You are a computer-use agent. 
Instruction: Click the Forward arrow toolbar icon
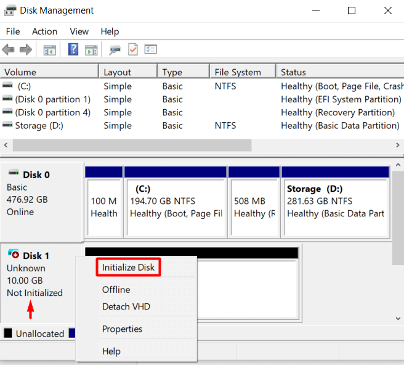[26, 50]
